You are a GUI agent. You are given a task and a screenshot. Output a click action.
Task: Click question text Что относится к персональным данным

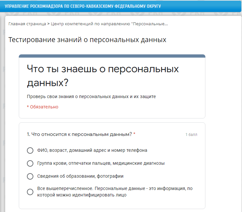point(79,134)
